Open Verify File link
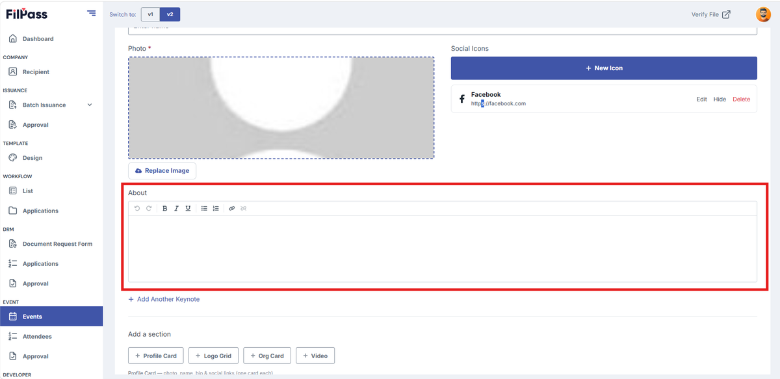 (710, 14)
